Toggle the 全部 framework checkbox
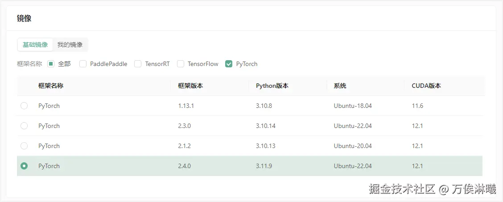The width and height of the screenshot is (503, 202). tap(51, 64)
